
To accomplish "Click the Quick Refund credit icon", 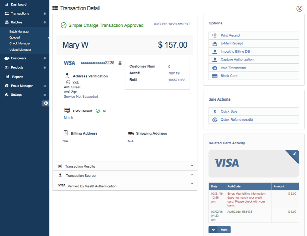I will (215, 120).
